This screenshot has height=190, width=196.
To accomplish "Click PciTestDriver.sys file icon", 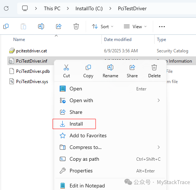I will (12, 81).
